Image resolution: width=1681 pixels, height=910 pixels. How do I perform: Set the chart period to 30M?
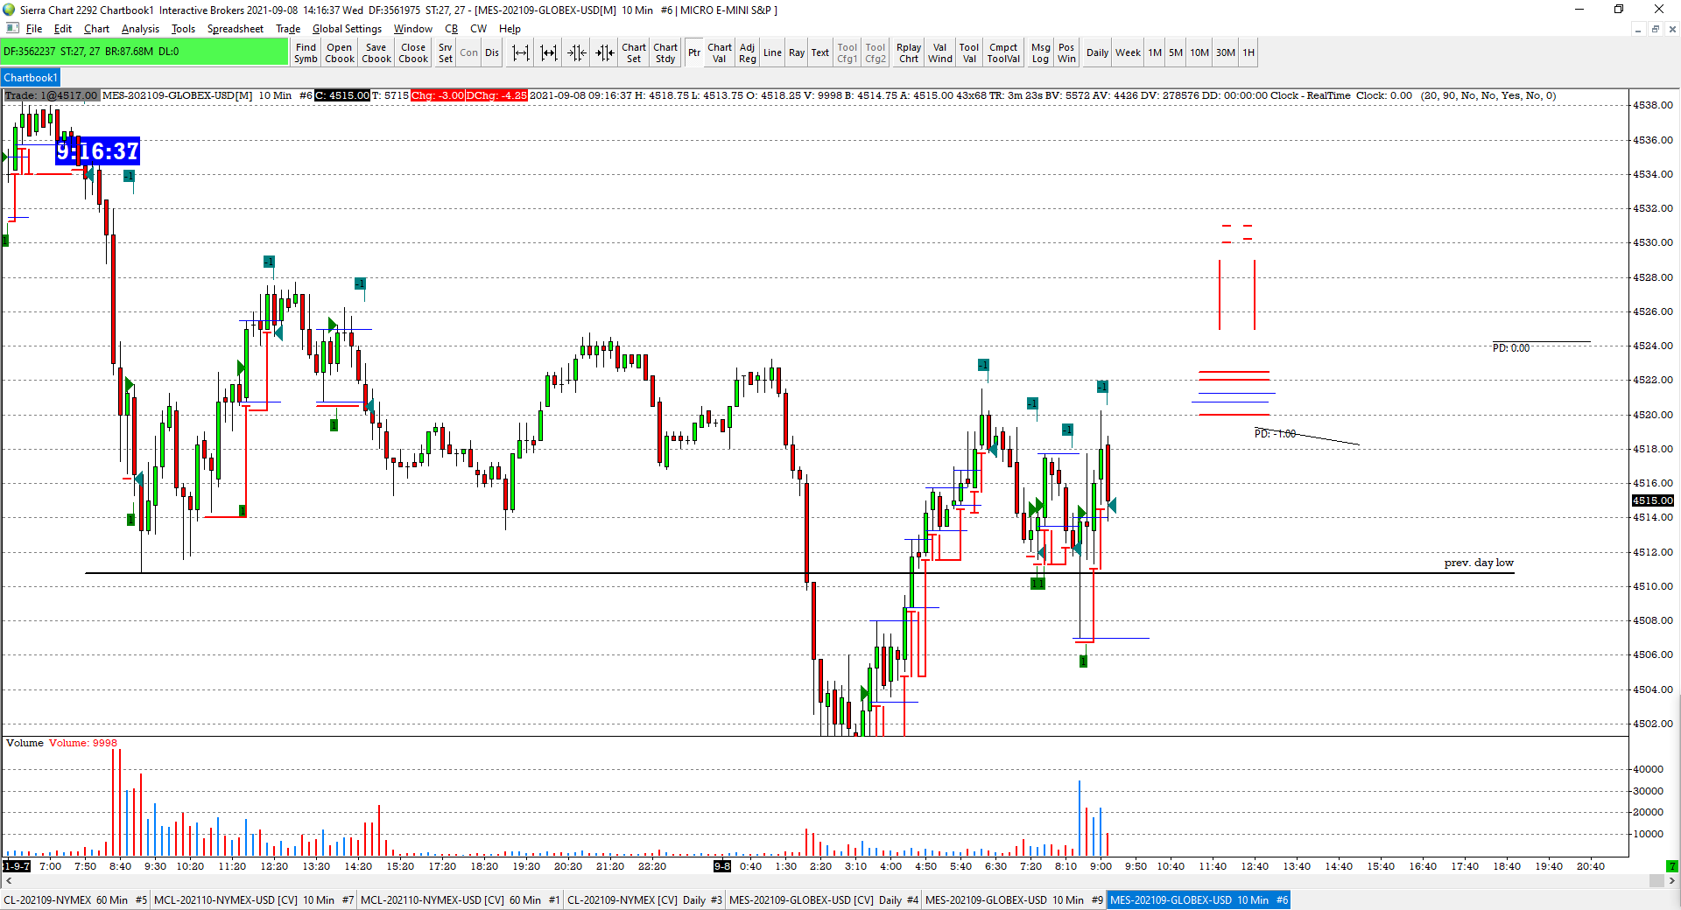click(1226, 52)
